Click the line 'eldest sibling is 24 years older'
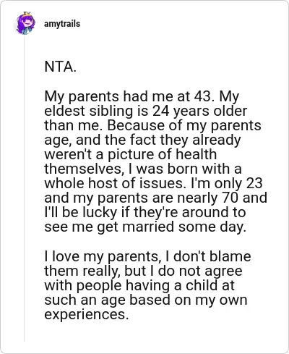 [x=146, y=111]
